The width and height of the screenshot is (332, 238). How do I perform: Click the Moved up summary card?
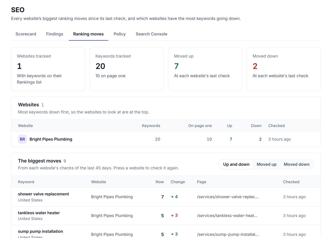pyautogui.click(x=205, y=69)
